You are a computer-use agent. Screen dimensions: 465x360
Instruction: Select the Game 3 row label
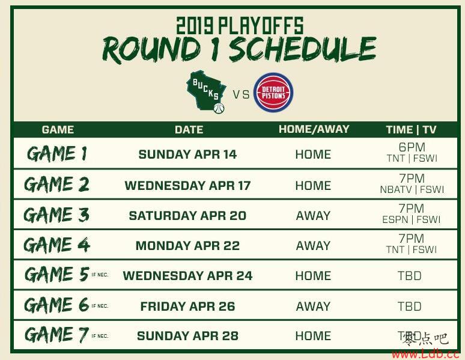pyautogui.click(x=56, y=215)
